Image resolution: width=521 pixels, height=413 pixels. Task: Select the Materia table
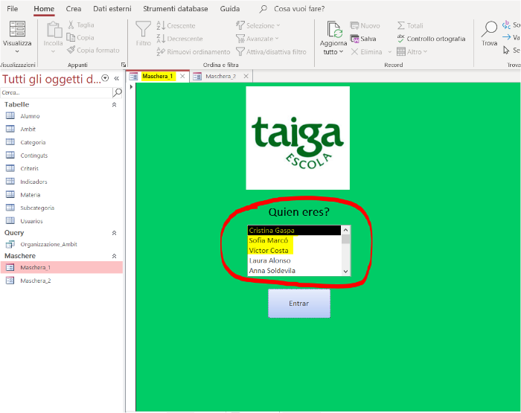tap(31, 195)
